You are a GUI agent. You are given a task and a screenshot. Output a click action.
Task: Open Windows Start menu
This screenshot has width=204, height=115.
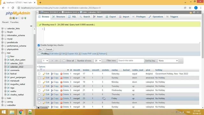pyautogui.click(x=4, y=112)
